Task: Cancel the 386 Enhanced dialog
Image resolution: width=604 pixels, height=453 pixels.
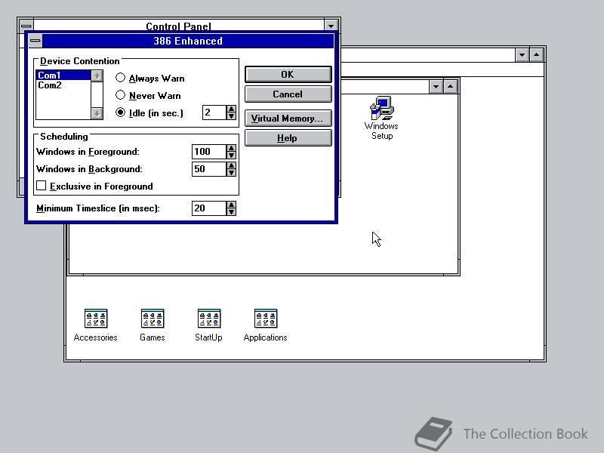Action: (x=288, y=94)
